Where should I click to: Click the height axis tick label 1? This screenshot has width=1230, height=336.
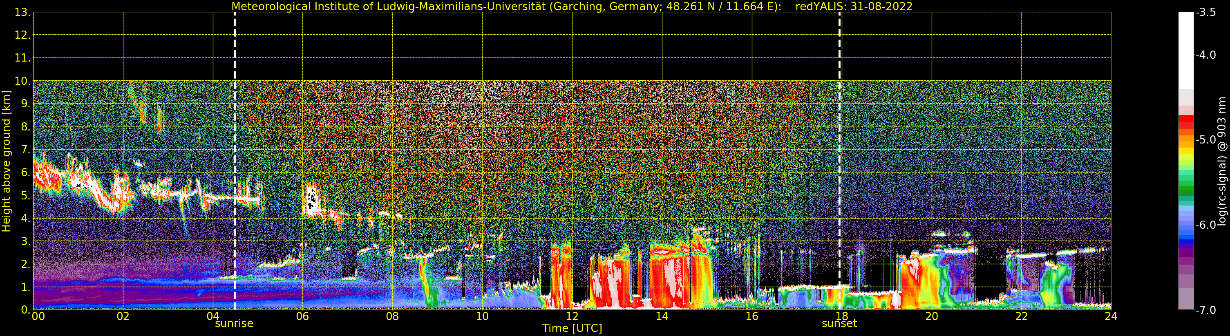pos(25,287)
